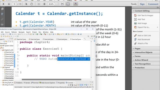160x90 pixels.
Task: Open the Data Source Explorer tab
Action: [47, 83]
